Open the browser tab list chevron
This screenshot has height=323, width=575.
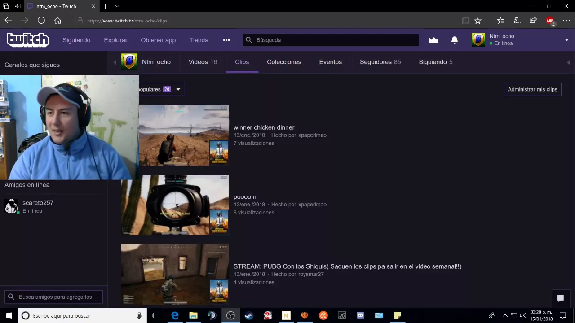click(x=117, y=6)
